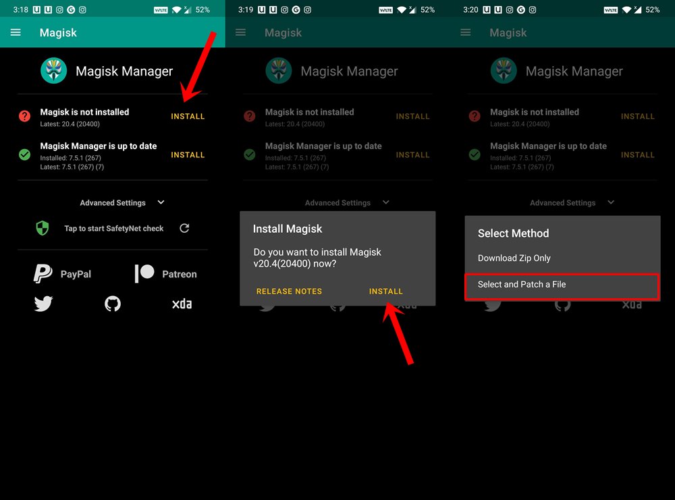
Task: Tap red question mark status icon, first screen
Action: [x=24, y=116]
